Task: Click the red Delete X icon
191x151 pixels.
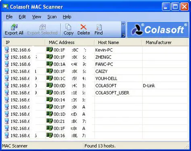Action: (x=83, y=27)
